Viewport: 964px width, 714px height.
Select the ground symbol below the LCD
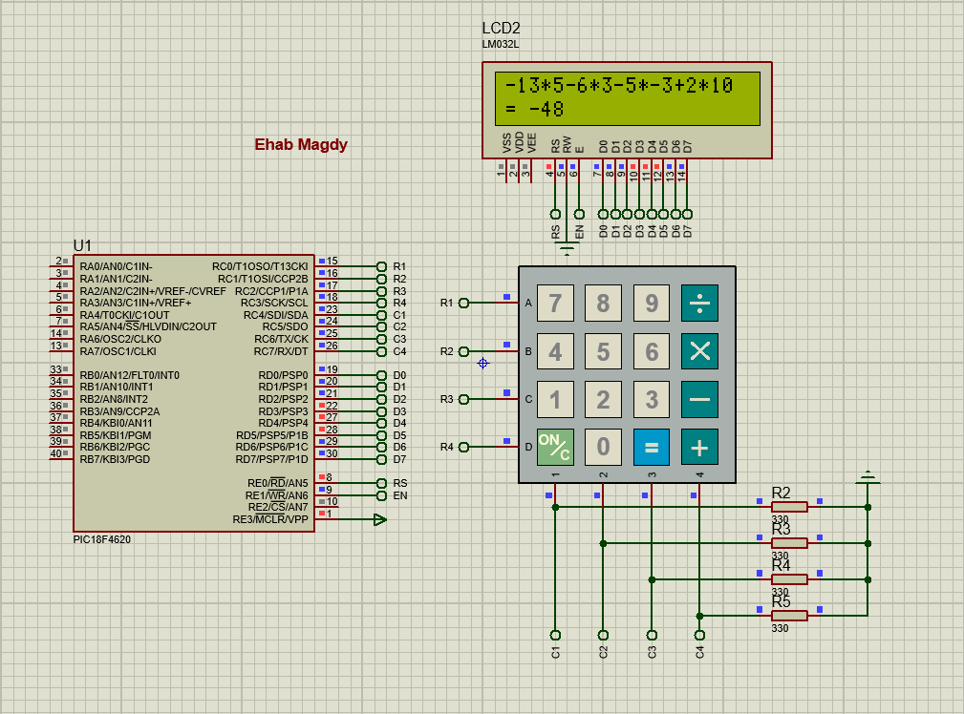[566, 245]
